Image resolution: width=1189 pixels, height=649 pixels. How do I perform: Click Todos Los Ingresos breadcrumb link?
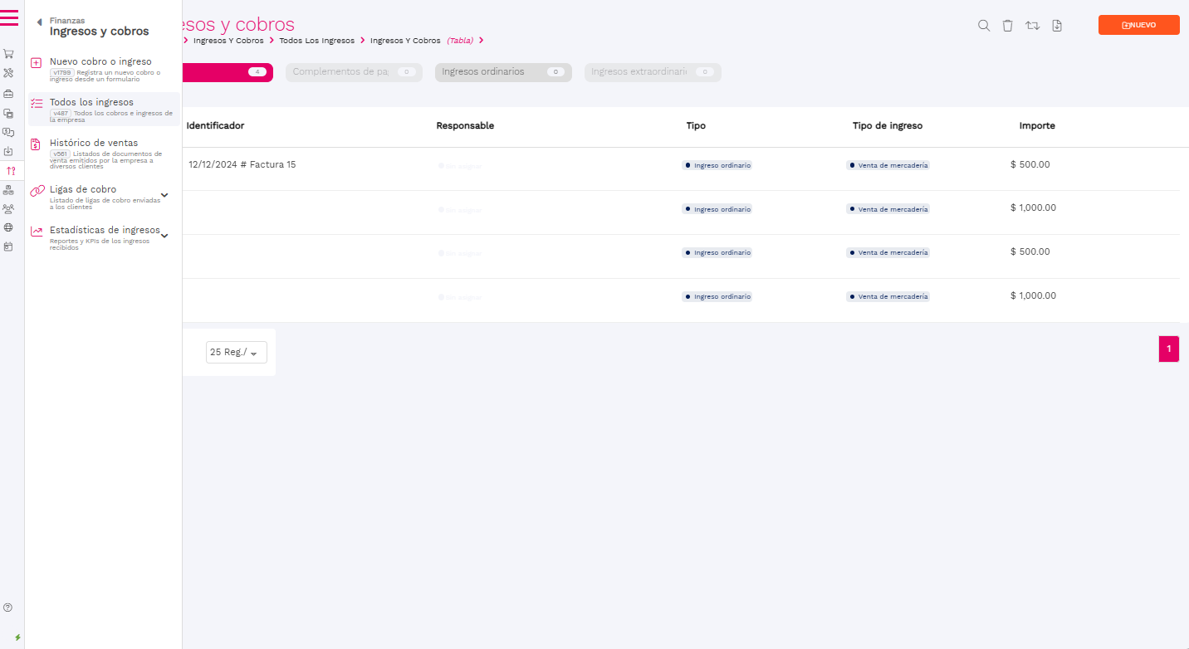[316, 41]
